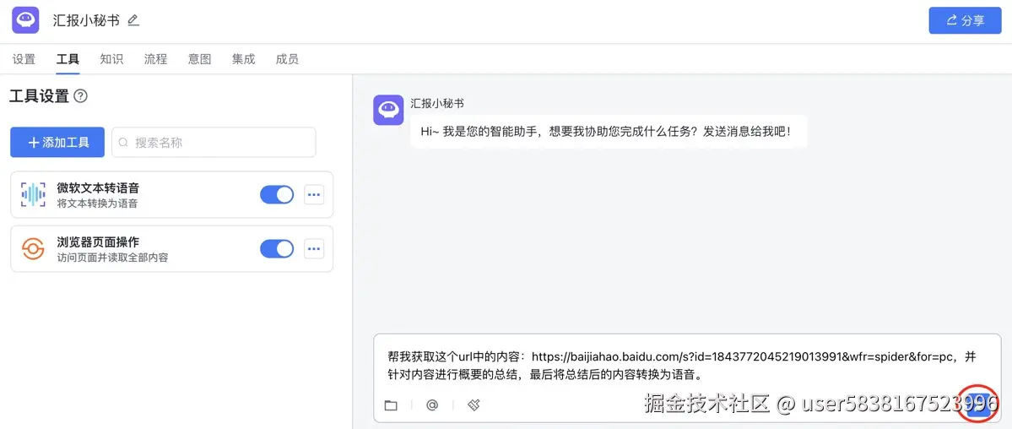
Task: Disable the 浏览器页面操作 tool switch
Action: (x=277, y=249)
